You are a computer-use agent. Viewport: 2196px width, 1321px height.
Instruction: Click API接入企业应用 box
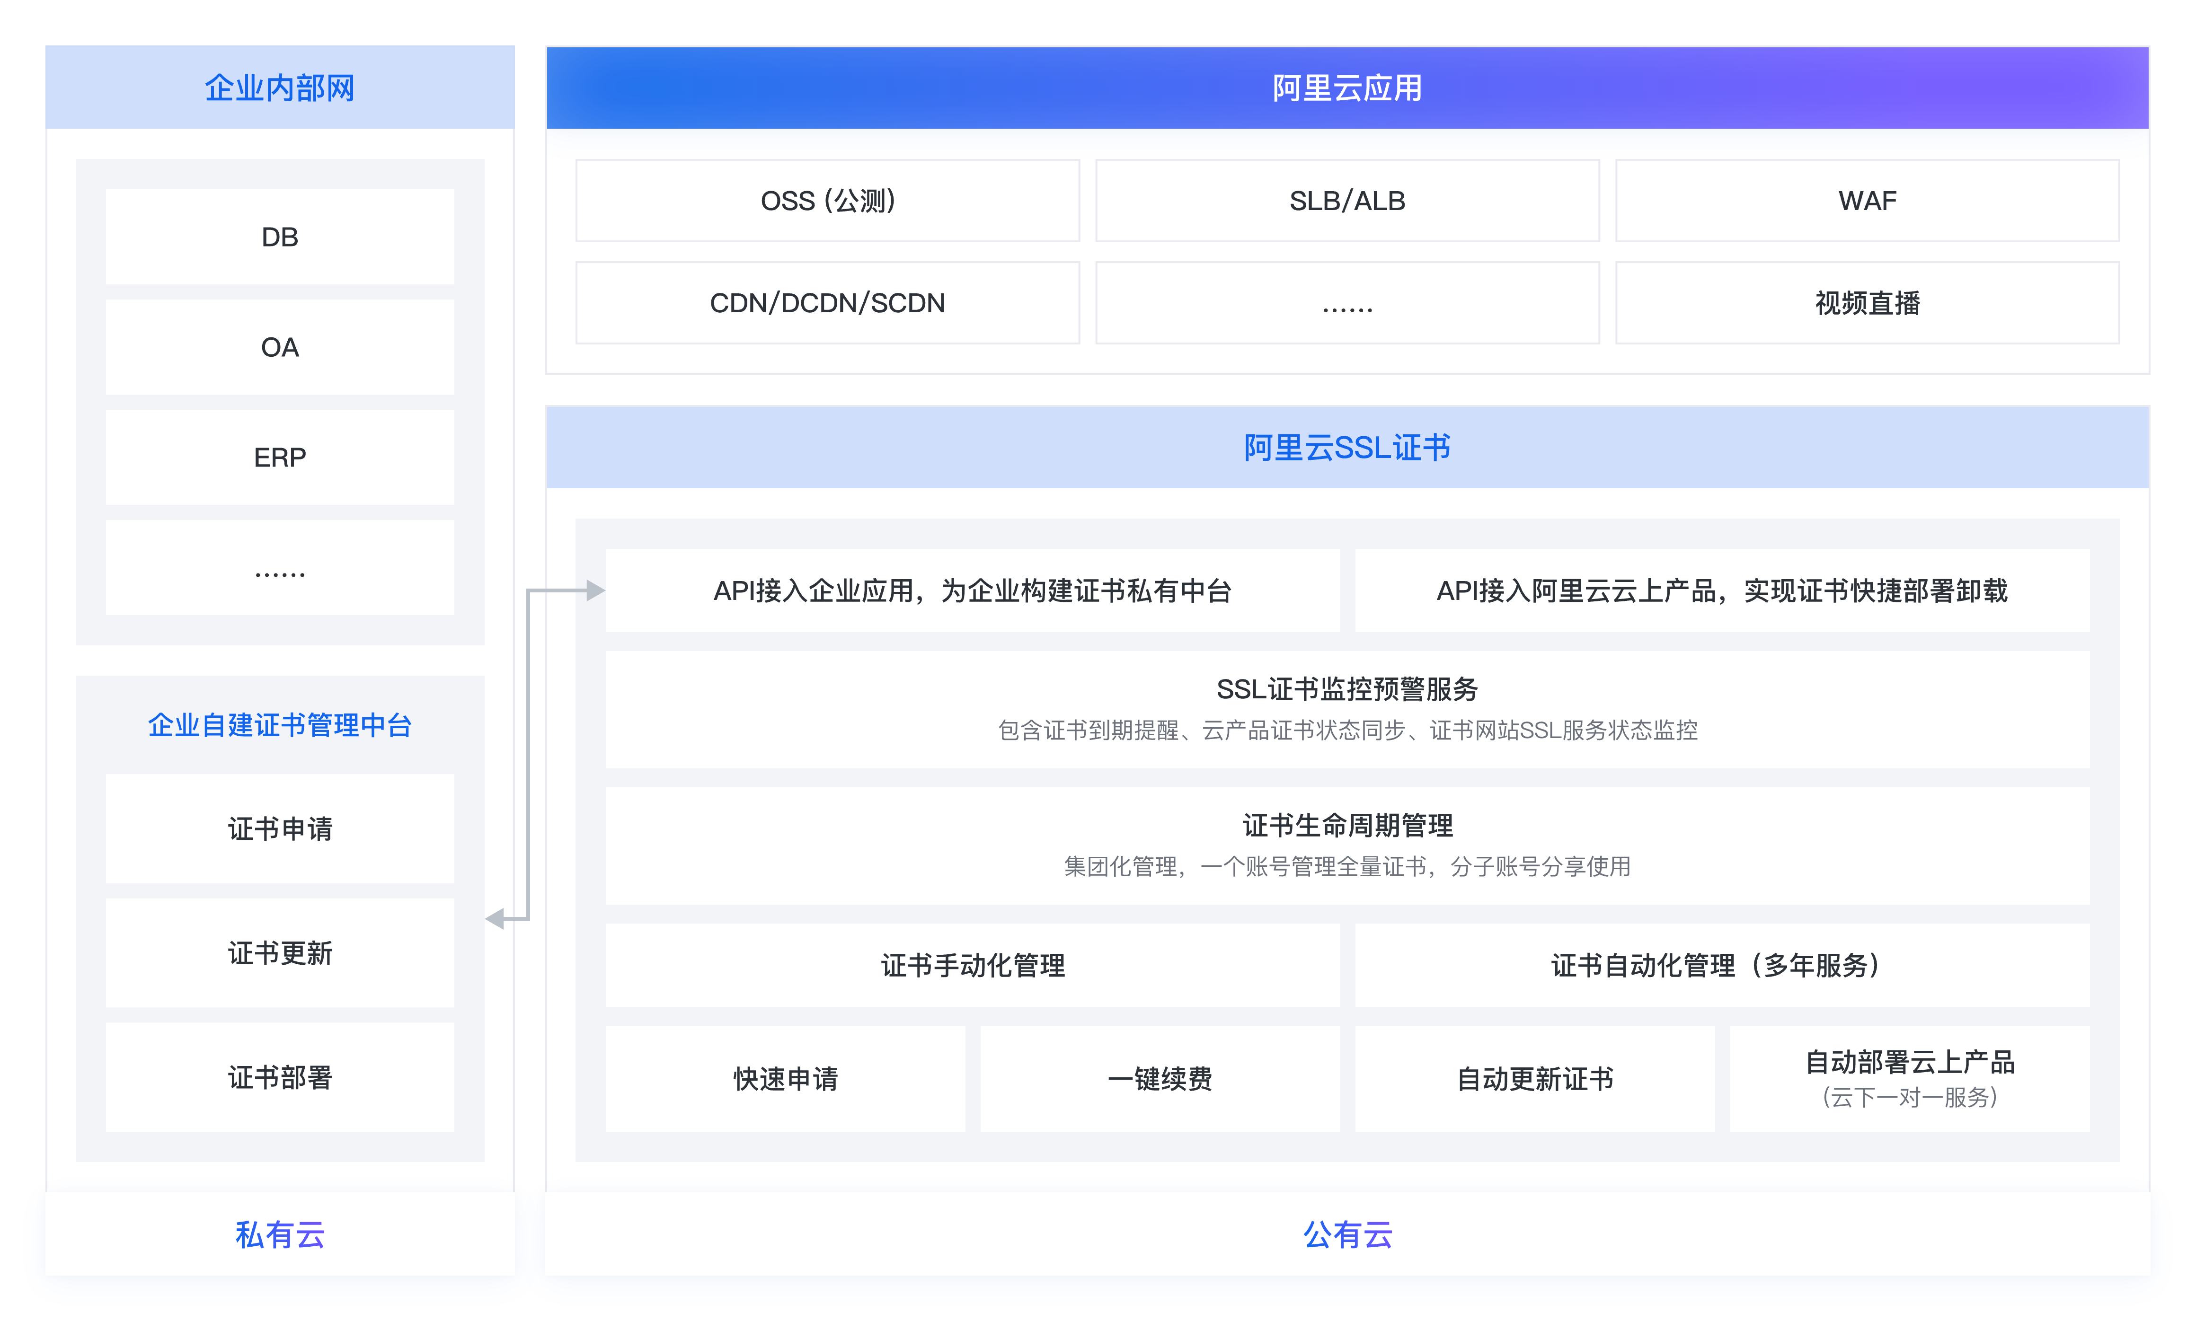(972, 590)
